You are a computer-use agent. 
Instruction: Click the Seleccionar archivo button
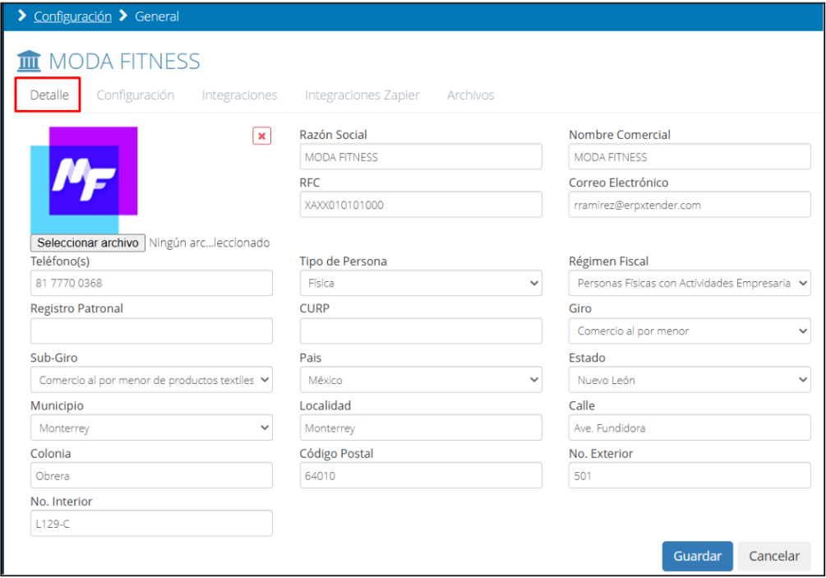(x=88, y=243)
